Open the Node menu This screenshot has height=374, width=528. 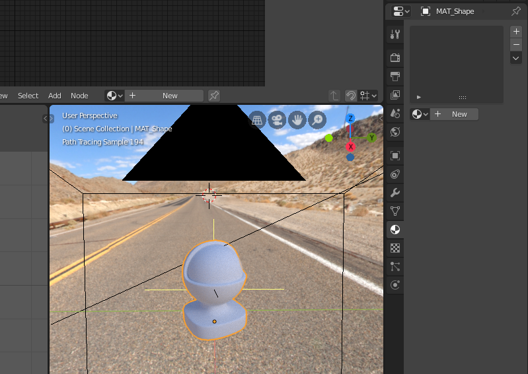[79, 96]
